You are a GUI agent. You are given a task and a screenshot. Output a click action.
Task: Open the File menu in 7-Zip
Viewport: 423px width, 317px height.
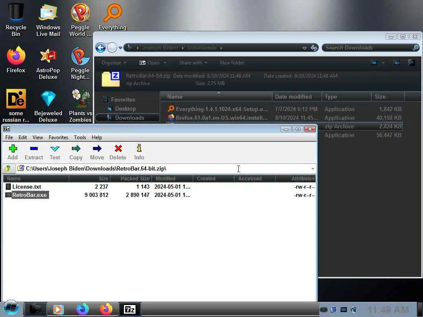click(9, 137)
